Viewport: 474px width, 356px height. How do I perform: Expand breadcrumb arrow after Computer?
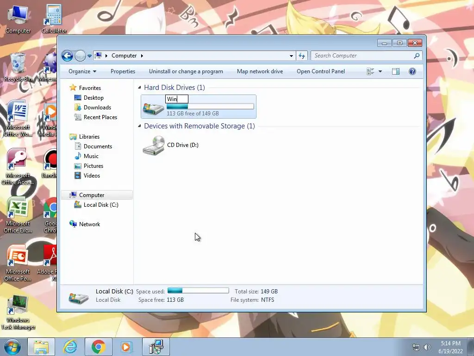(142, 56)
